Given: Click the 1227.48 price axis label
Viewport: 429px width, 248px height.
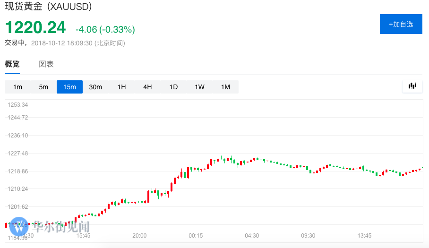Looking at the screenshot, I should [18, 154].
